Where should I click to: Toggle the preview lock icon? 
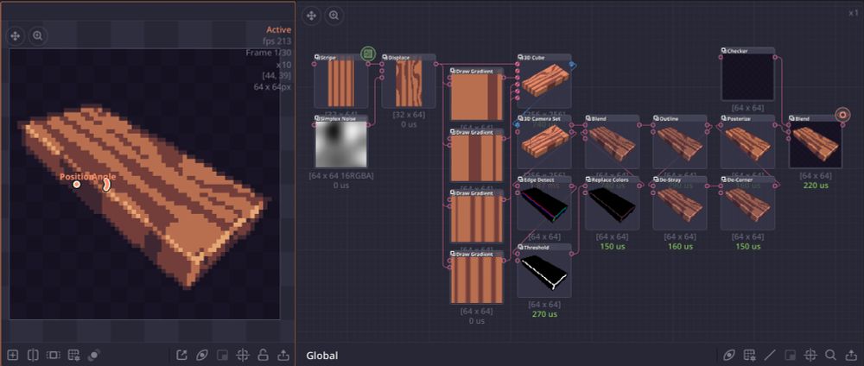click(263, 355)
